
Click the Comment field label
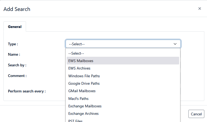(x=17, y=76)
